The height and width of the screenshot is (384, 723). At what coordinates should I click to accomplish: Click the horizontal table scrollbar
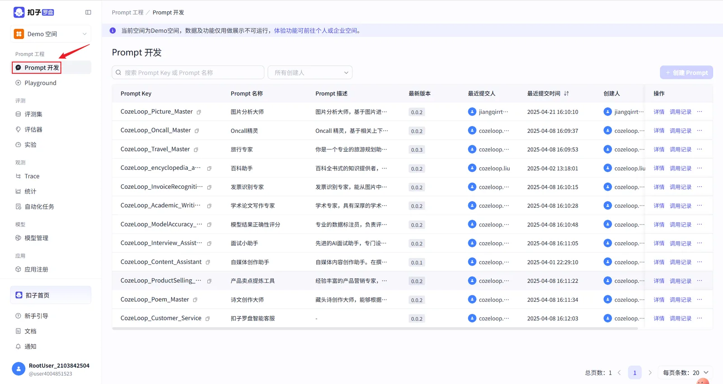coord(375,329)
